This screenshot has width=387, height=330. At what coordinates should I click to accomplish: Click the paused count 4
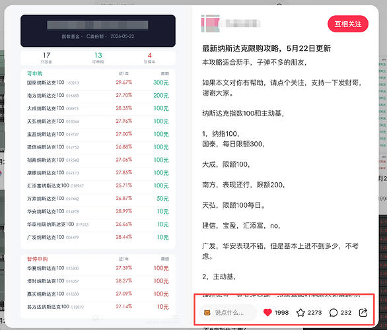[x=149, y=55]
